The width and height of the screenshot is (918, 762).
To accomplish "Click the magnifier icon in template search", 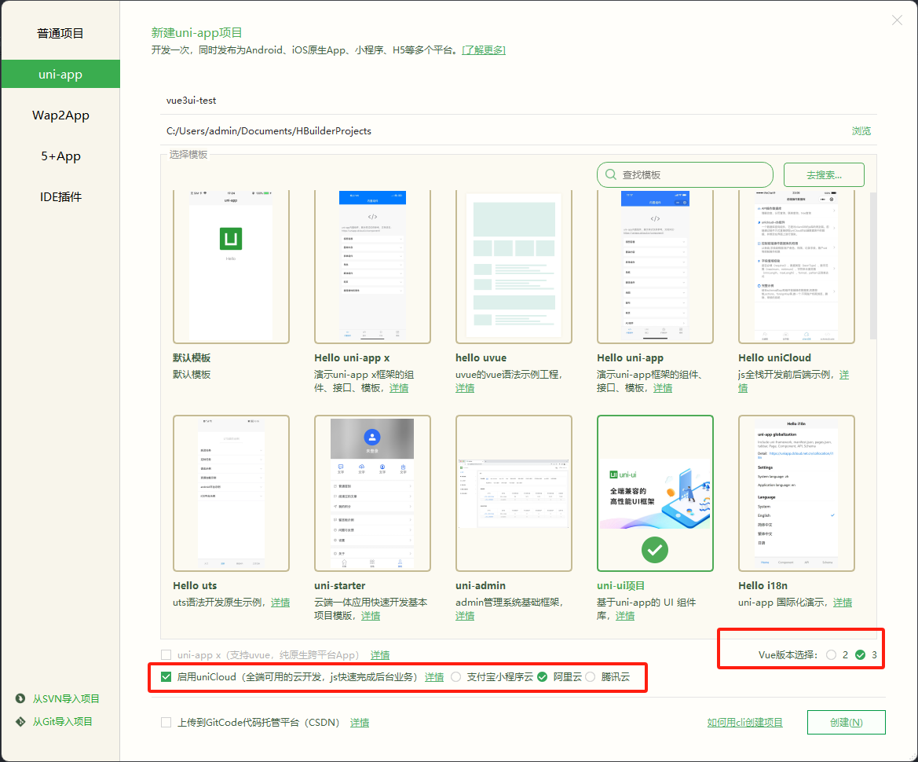I will coord(611,174).
